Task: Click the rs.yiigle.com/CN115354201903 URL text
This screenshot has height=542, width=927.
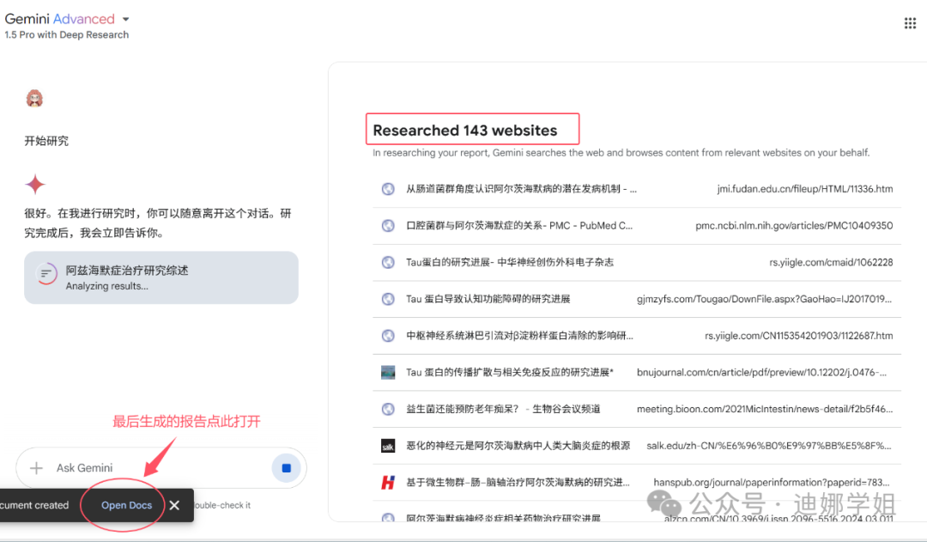Action: 799,336
